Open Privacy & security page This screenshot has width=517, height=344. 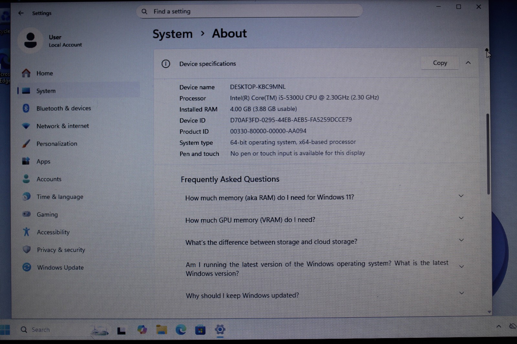click(x=61, y=250)
